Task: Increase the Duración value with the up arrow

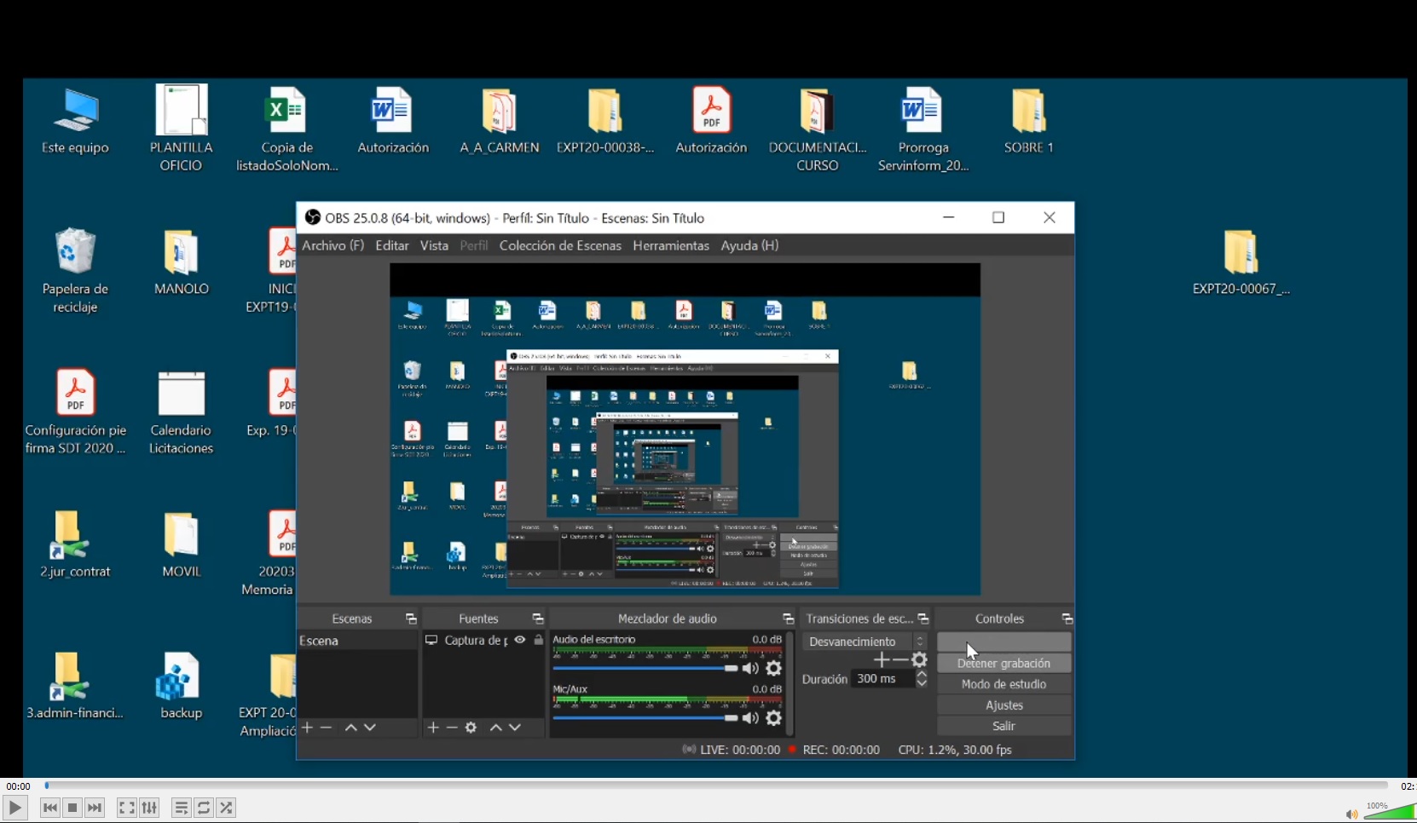Action: 922,675
